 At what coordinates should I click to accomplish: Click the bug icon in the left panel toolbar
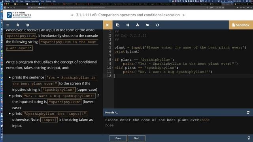tap(18, 25)
